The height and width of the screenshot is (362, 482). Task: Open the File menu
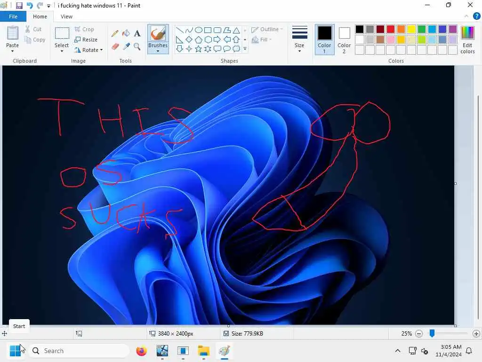pyautogui.click(x=13, y=16)
